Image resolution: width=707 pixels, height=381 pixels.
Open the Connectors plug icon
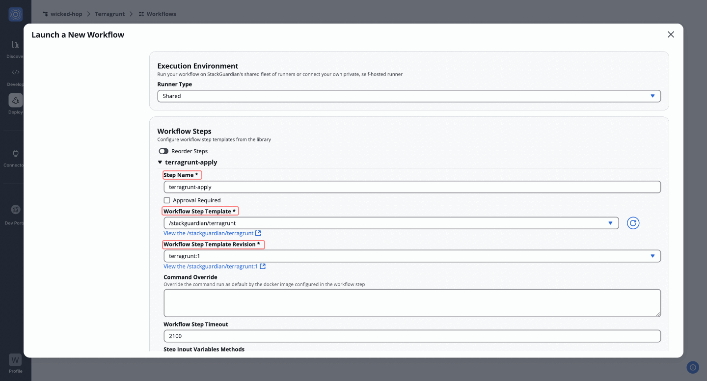click(16, 154)
